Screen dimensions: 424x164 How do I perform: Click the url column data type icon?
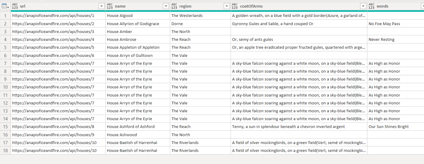tap(15, 6)
